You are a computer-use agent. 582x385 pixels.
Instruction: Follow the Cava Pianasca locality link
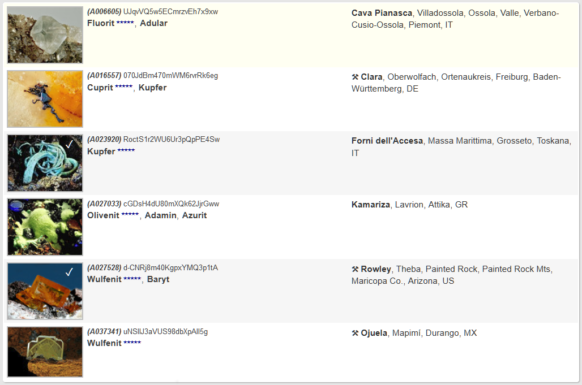[x=382, y=13]
